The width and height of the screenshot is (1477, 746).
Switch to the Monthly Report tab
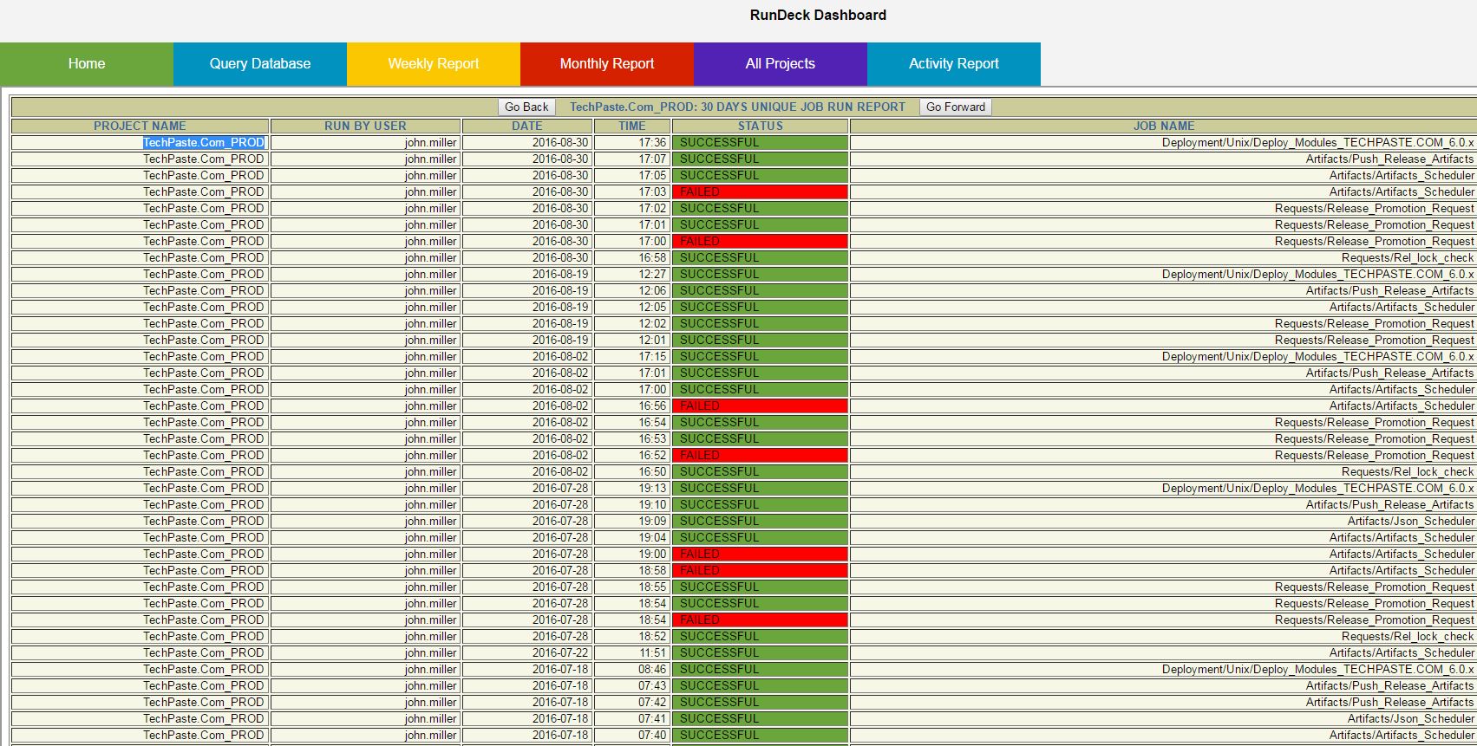click(x=607, y=64)
